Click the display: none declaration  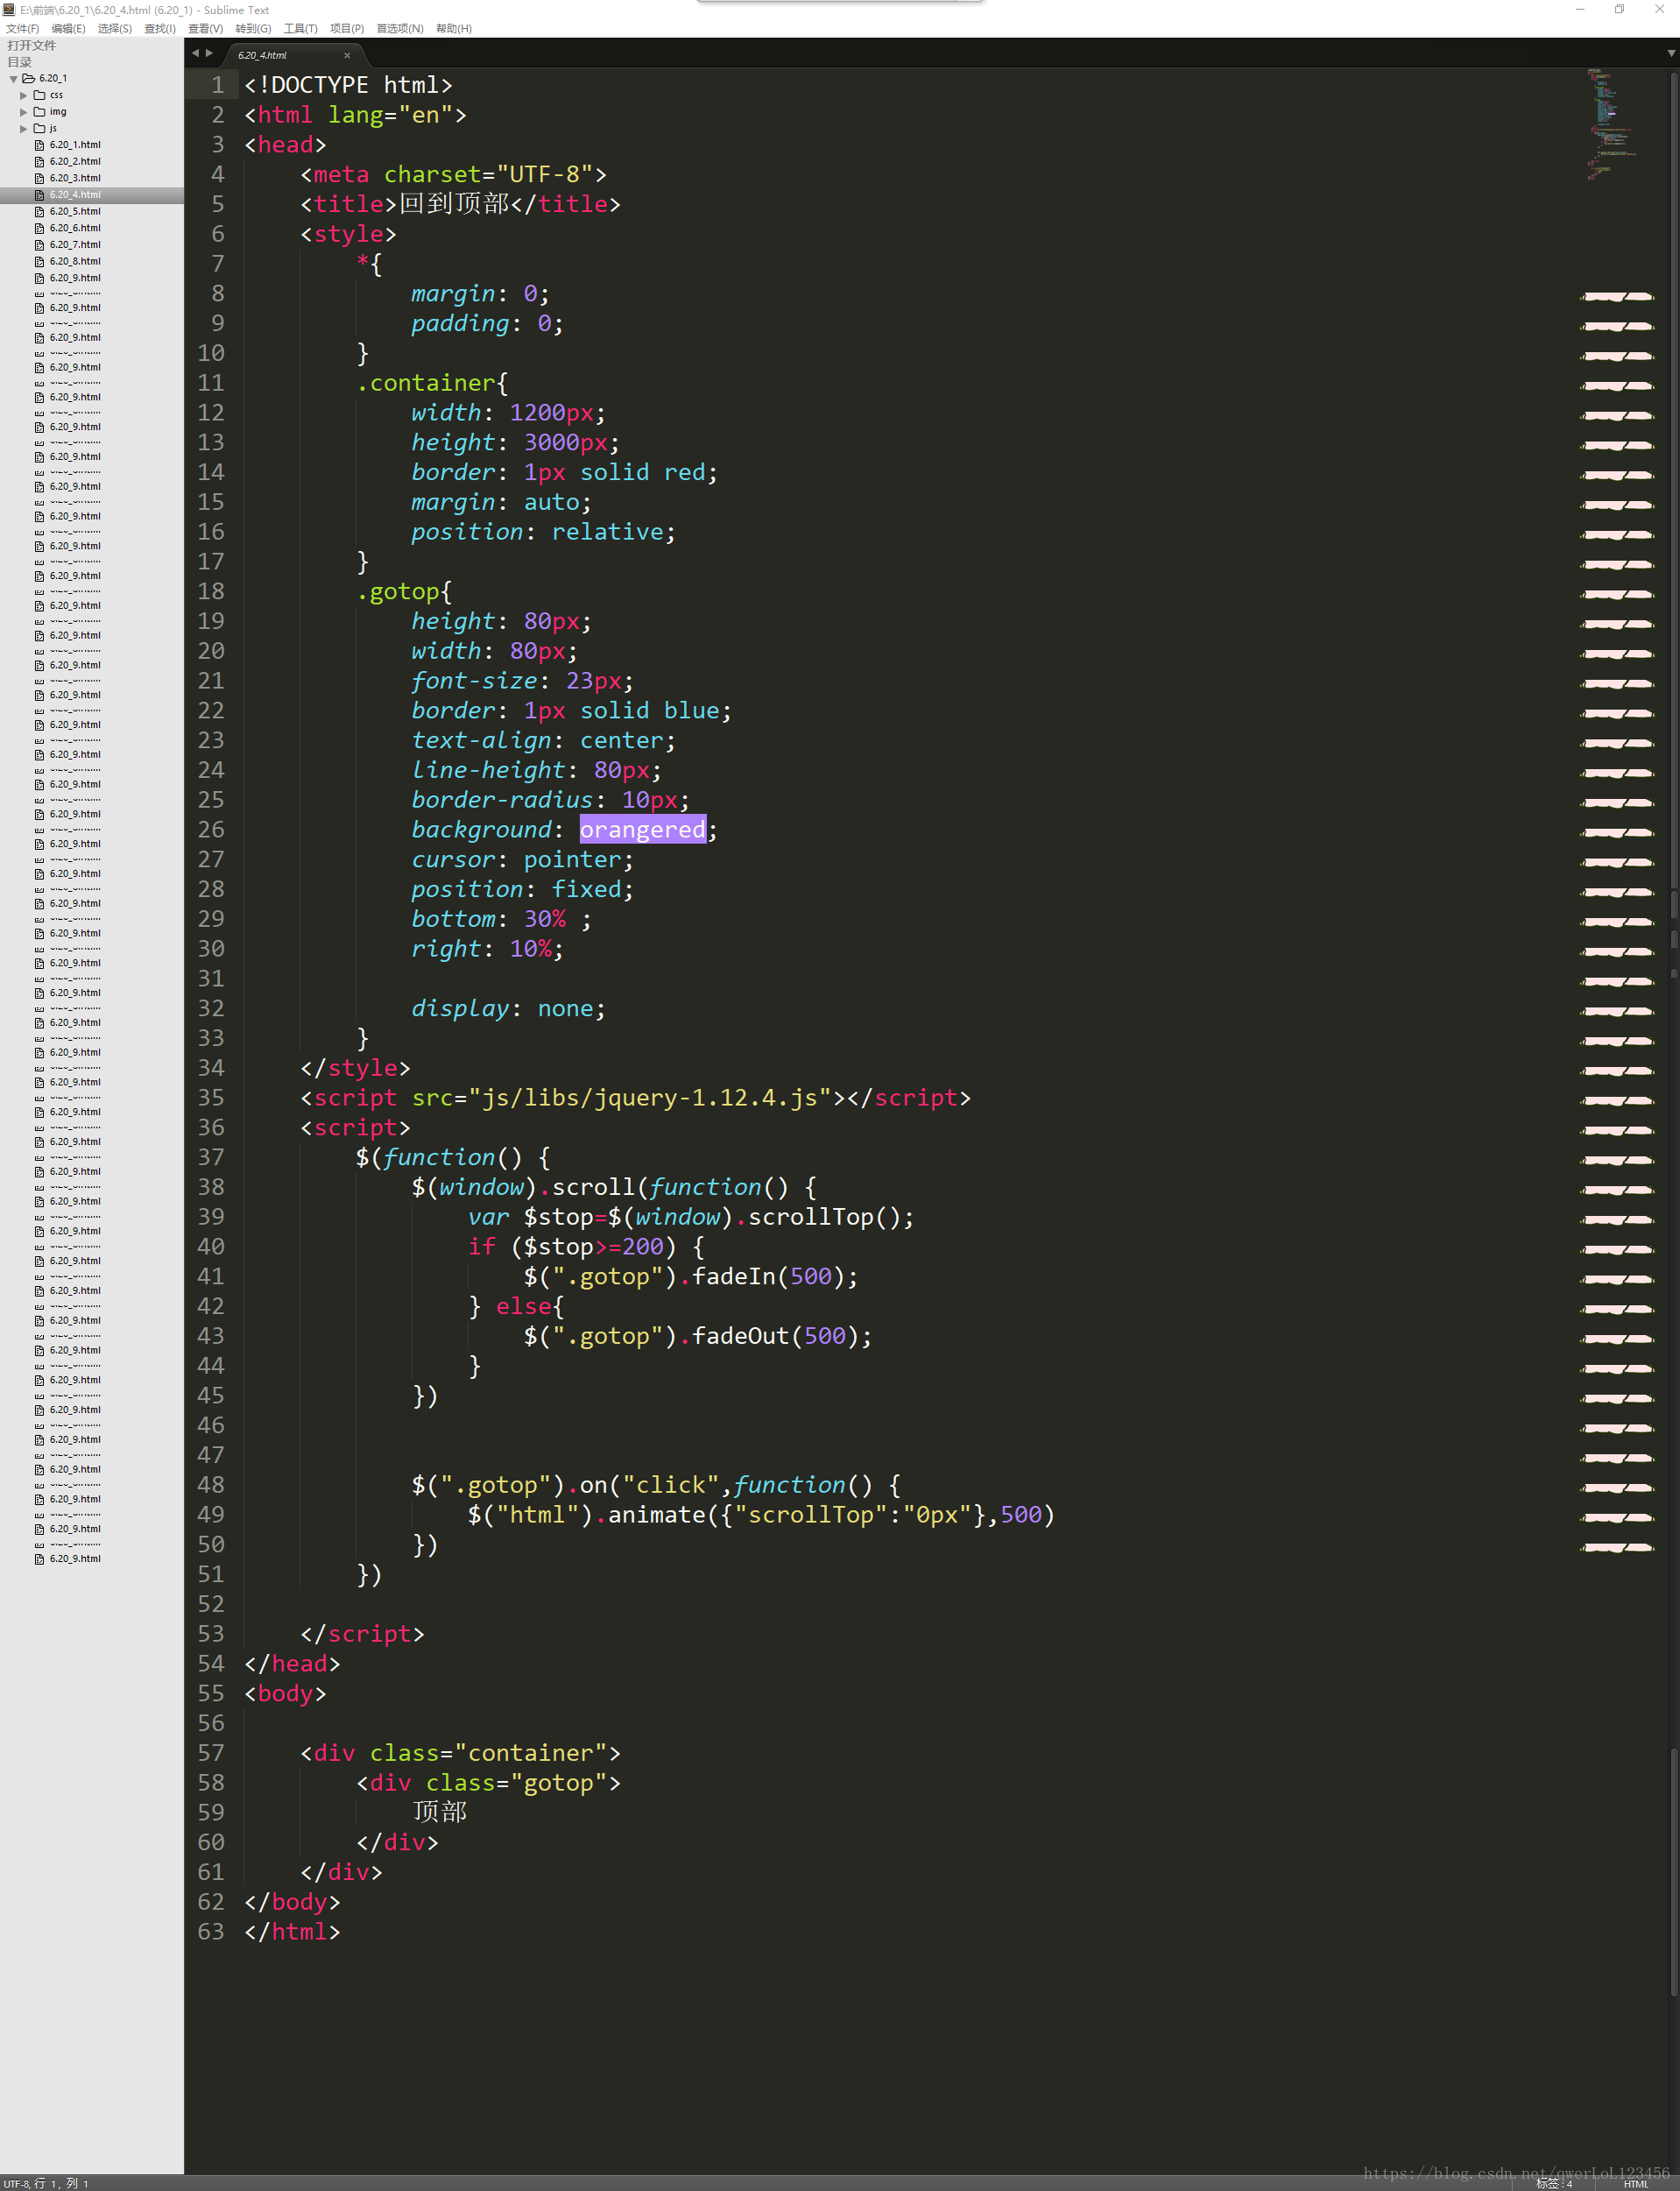coord(508,1009)
